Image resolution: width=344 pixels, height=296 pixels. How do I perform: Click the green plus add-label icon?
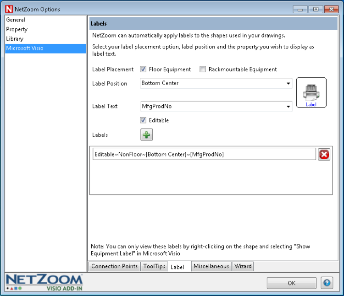pyautogui.click(x=146, y=135)
